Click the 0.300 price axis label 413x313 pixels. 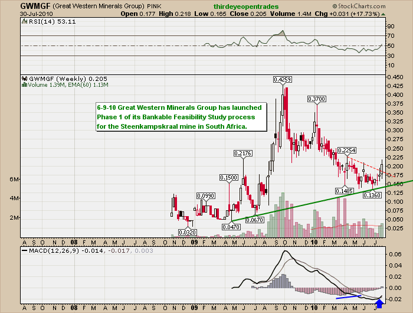[x=395, y=131]
